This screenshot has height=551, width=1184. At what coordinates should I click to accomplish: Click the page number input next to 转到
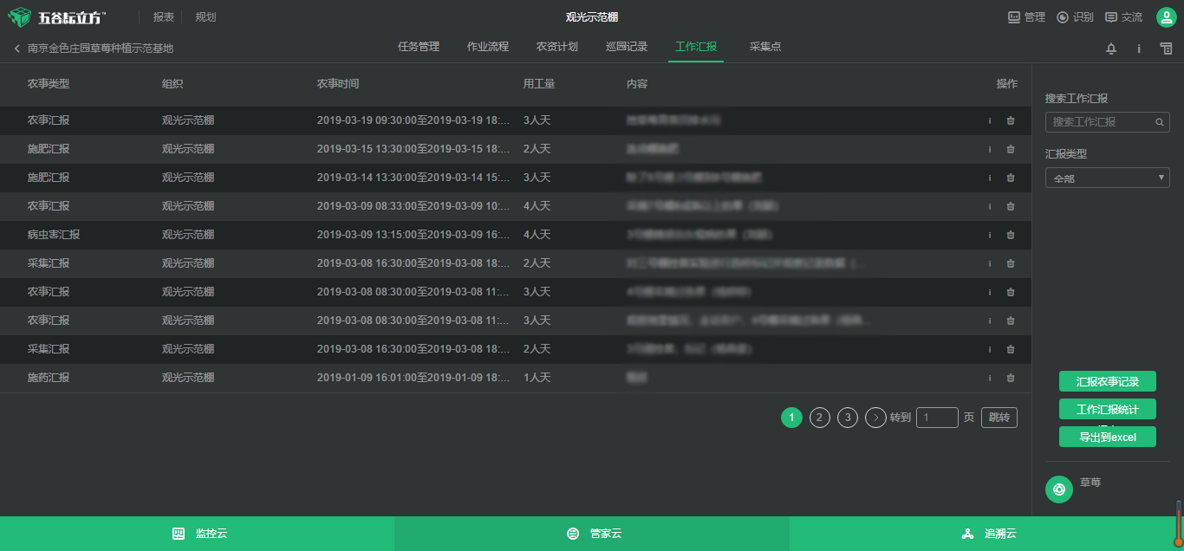(x=936, y=418)
